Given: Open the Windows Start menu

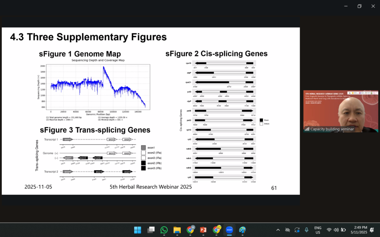Looking at the screenshot, I should [x=138, y=230].
